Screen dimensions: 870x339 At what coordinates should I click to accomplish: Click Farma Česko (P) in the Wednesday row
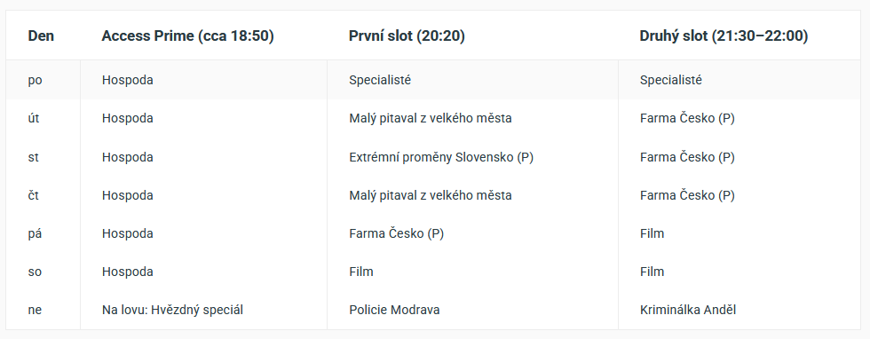tap(687, 157)
